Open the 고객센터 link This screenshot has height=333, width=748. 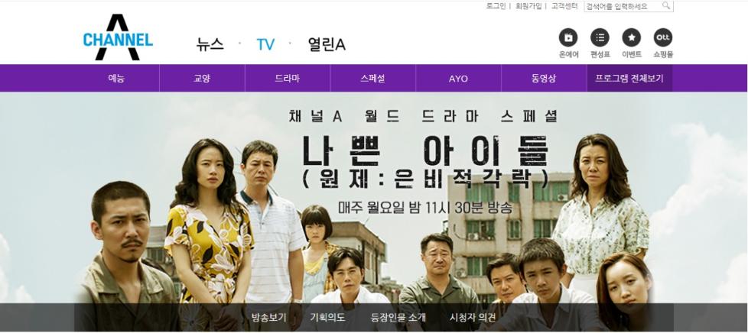click(564, 6)
